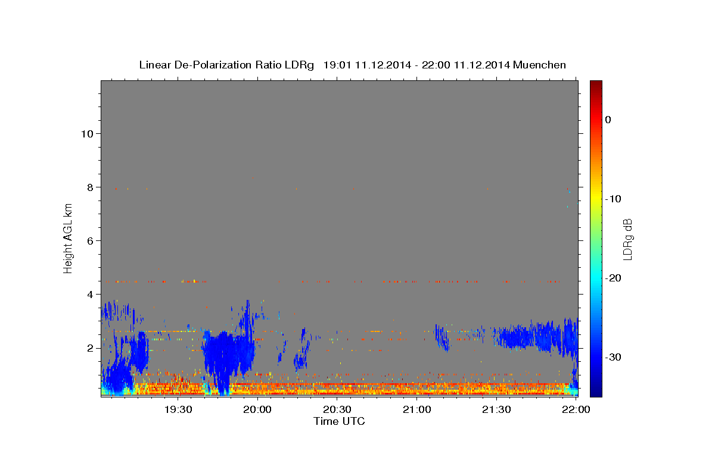Click the colorbar value -20
The width and height of the screenshot is (715, 476).
click(x=614, y=278)
